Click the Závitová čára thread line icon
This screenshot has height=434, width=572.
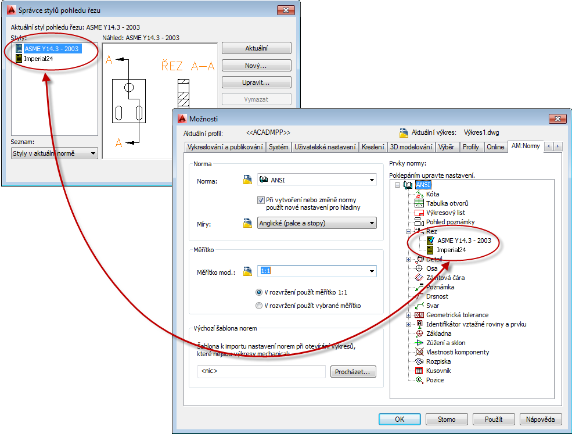coord(419,278)
